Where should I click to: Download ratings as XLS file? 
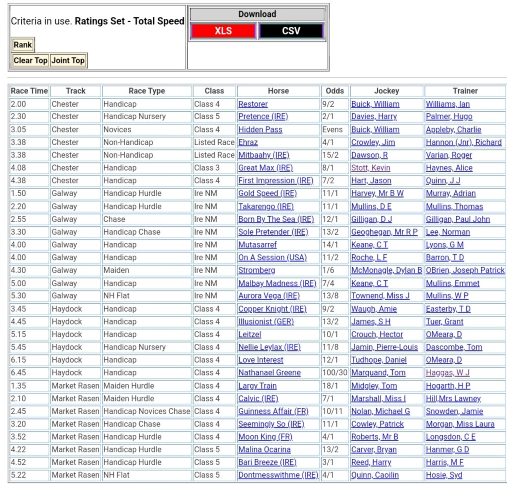point(223,31)
